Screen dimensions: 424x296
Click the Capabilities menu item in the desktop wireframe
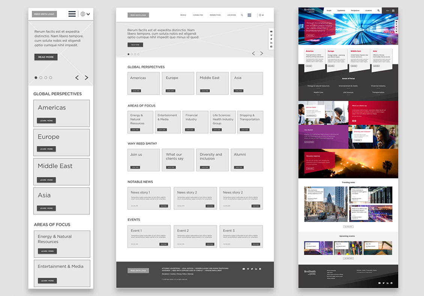198,15
